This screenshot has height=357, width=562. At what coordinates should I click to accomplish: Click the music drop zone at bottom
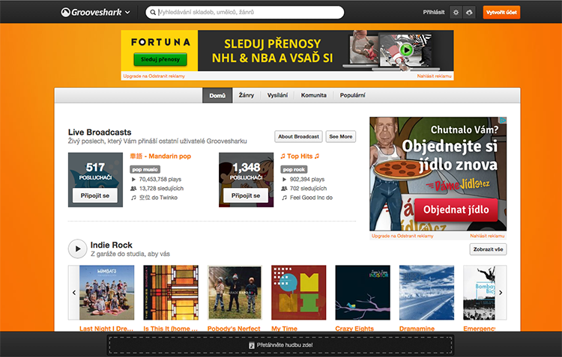281,345
